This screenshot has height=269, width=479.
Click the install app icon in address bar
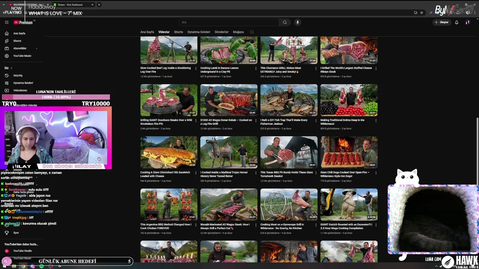coord(415,12)
